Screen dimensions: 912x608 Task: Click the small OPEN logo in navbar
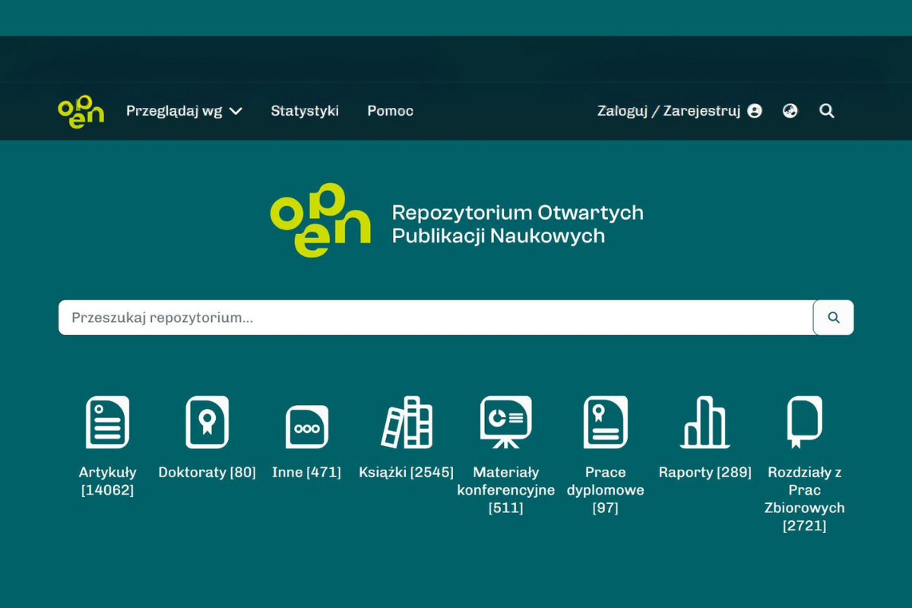[x=81, y=111]
